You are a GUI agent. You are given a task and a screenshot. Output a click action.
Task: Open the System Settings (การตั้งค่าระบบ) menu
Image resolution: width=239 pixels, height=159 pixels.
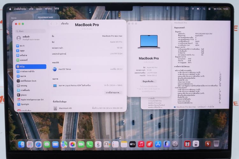pyautogui.click(x=20, y=9)
